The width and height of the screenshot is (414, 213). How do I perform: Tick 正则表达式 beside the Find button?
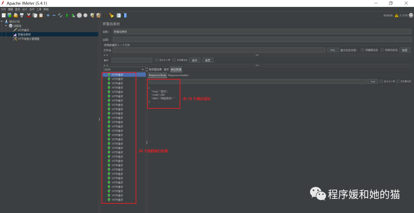point(398,81)
